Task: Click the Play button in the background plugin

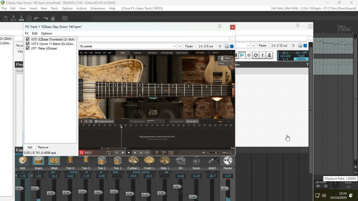Action: 242,55
